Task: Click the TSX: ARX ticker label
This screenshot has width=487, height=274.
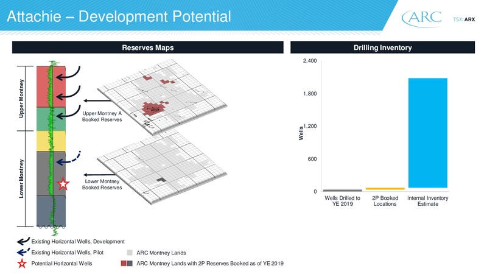Action: (464, 19)
